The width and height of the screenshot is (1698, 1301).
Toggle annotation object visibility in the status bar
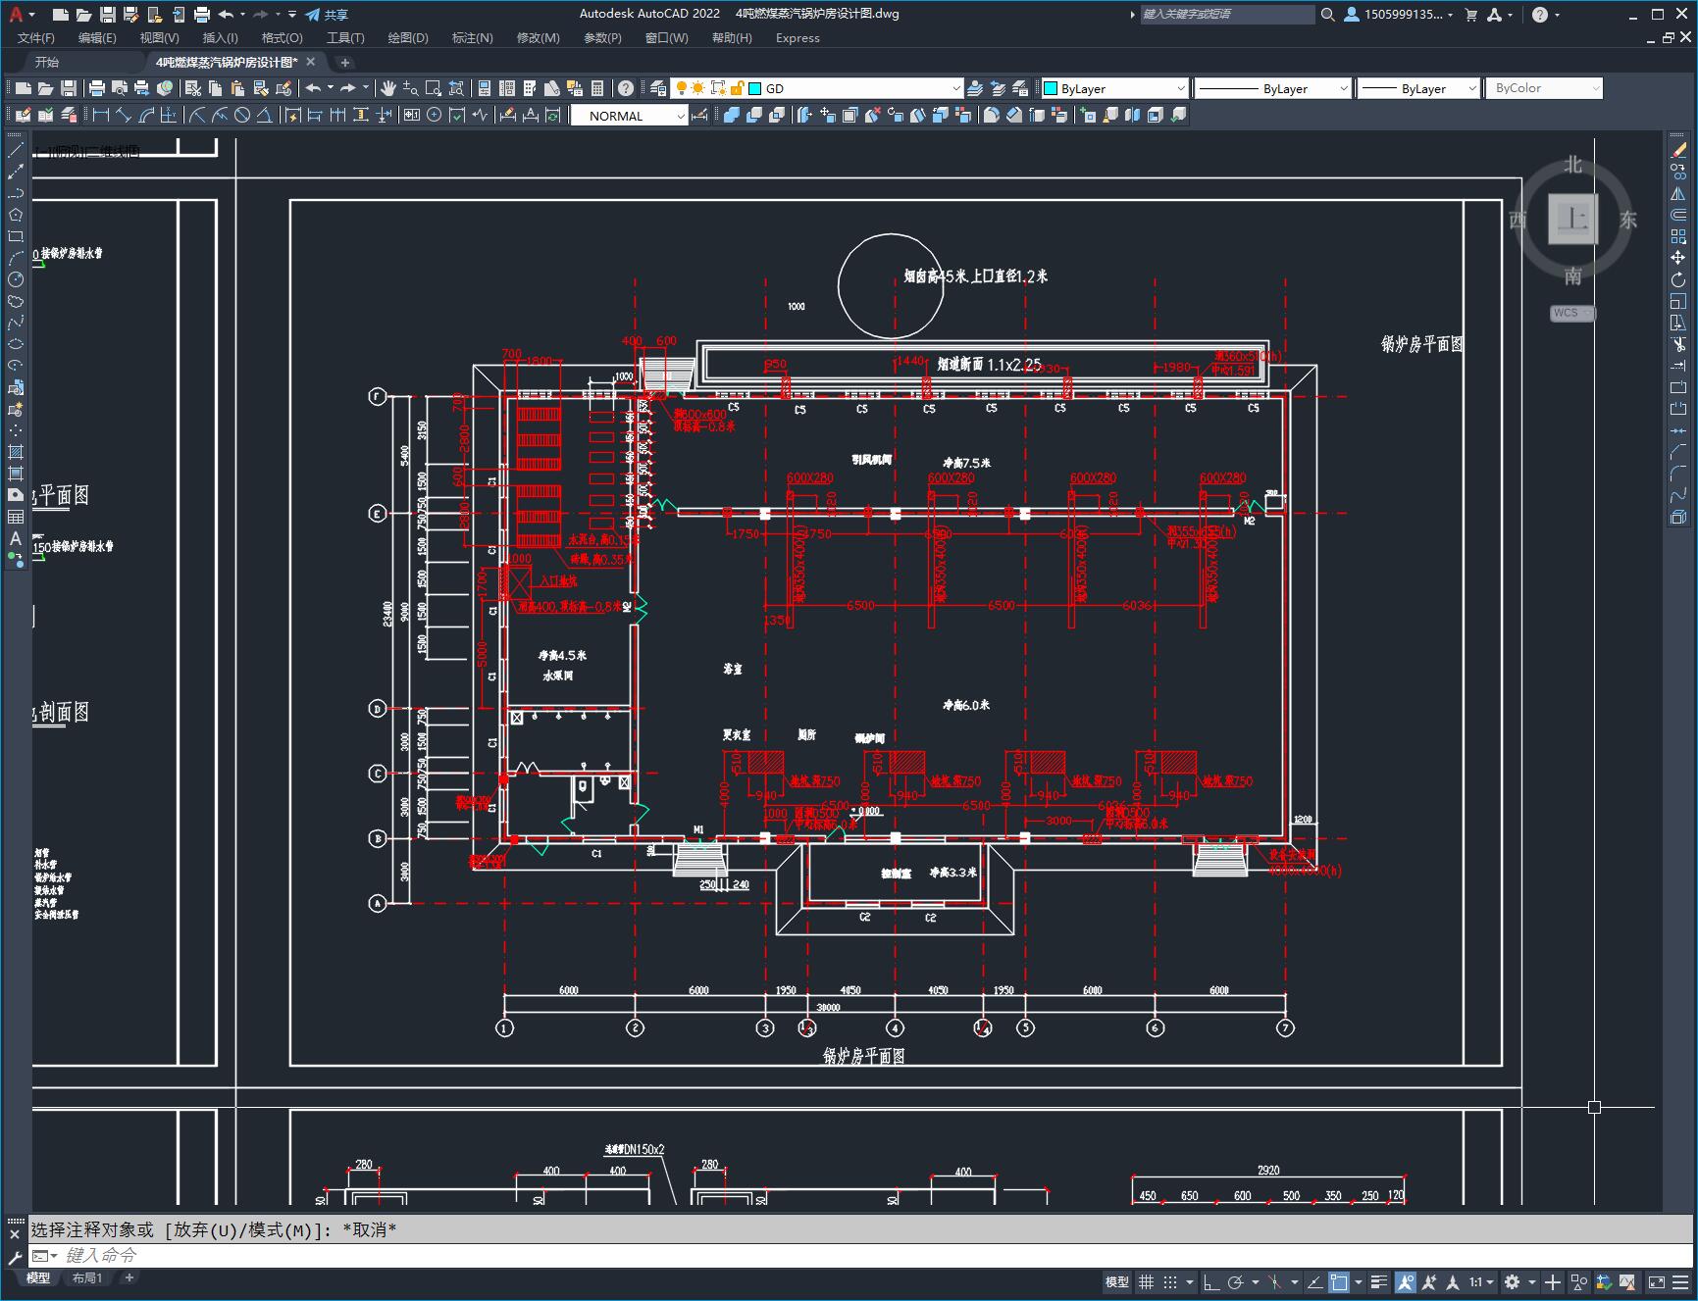coord(1406,1281)
